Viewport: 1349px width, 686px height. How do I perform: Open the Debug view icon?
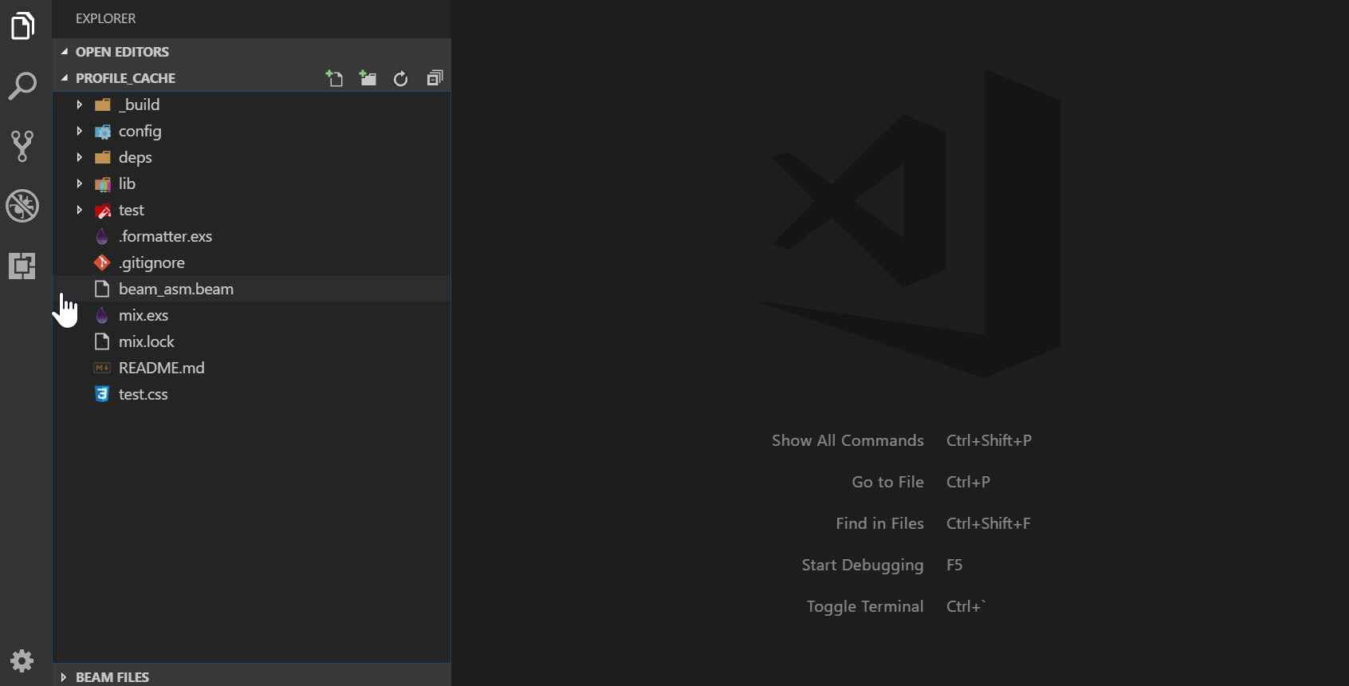pyautogui.click(x=22, y=206)
